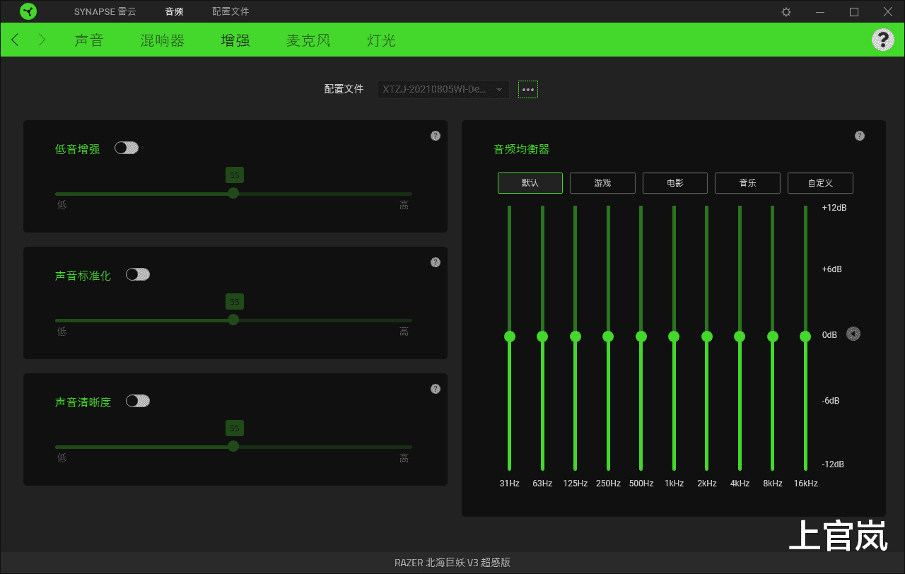
Task: Toggle the 声音清晰度 switch
Action: tap(138, 401)
